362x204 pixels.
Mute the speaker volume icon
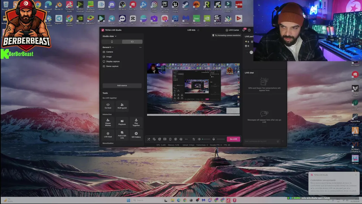click(199, 139)
